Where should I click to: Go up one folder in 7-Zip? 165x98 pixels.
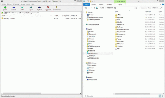pos(2,13)
